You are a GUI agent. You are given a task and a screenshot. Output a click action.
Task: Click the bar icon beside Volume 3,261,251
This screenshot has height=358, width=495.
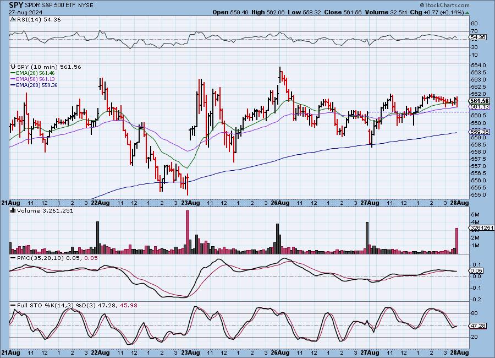click(x=13, y=210)
